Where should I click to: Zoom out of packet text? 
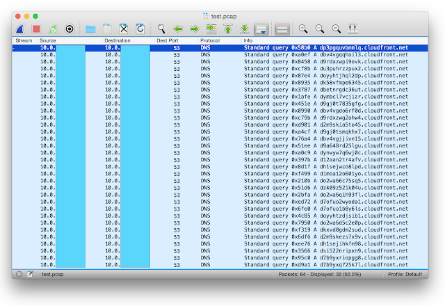point(320,29)
